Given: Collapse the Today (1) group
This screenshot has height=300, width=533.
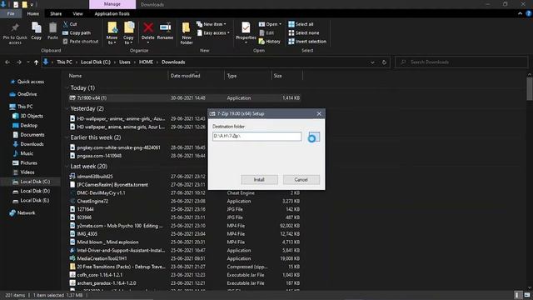Looking at the screenshot, I should [67, 88].
